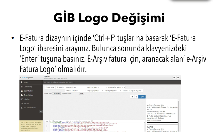Click the Kullanıcı İşlemleri user icon
Viewport: 219px width, 136px height.
(22, 107)
